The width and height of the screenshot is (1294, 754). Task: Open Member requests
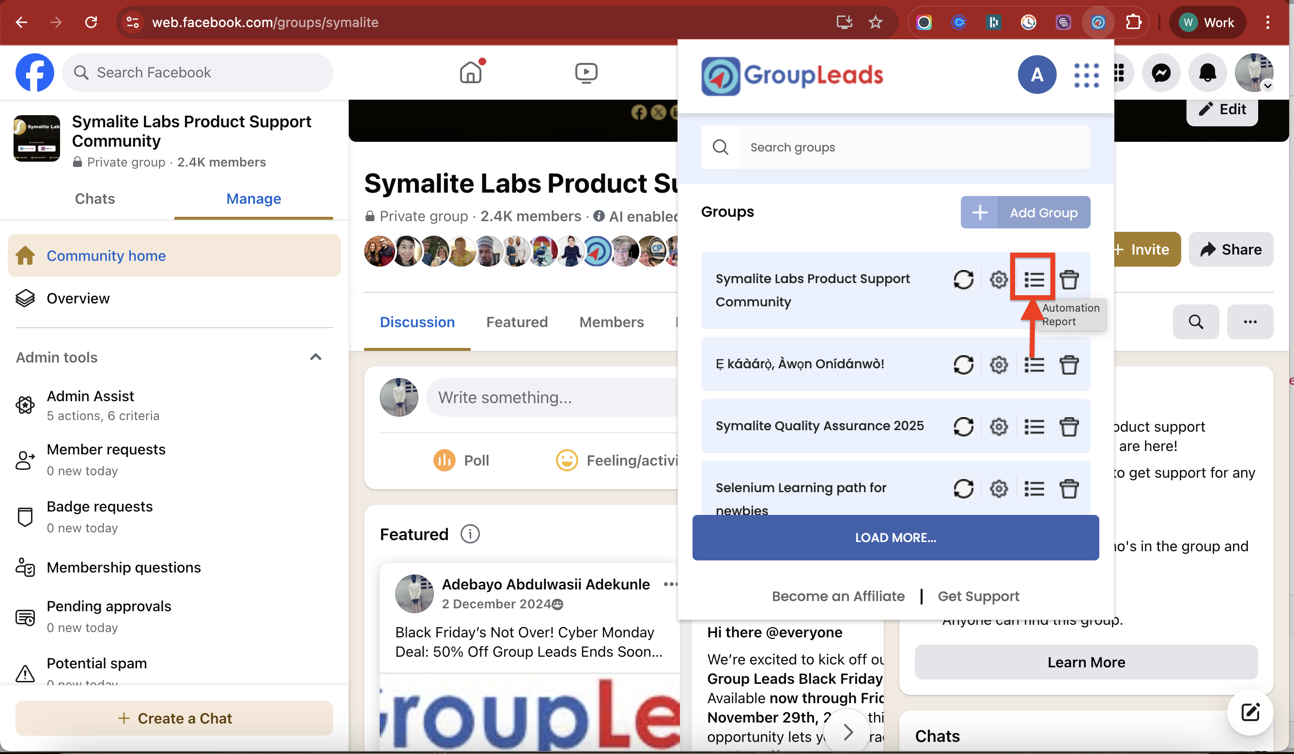[174, 459]
